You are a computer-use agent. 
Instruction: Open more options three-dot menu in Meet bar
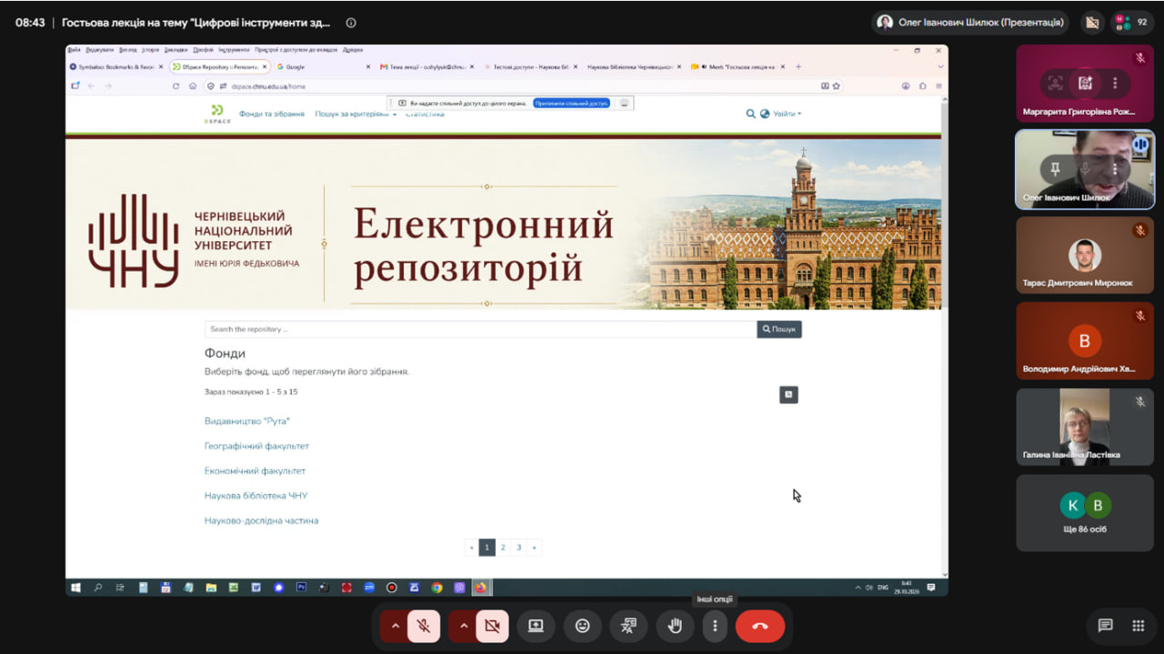click(x=715, y=626)
